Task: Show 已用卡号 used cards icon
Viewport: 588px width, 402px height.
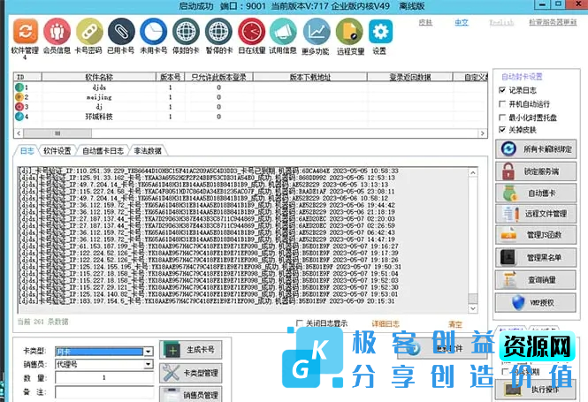Action: click(x=121, y=32)
